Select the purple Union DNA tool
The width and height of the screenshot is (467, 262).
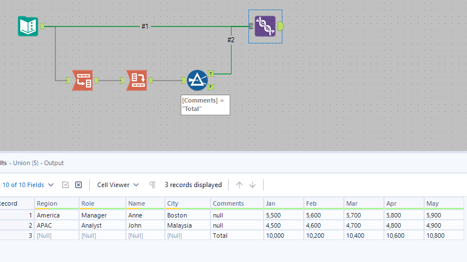point(265,26)
